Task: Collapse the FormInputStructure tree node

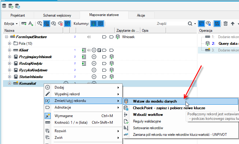Action: [x=6, y=37]
